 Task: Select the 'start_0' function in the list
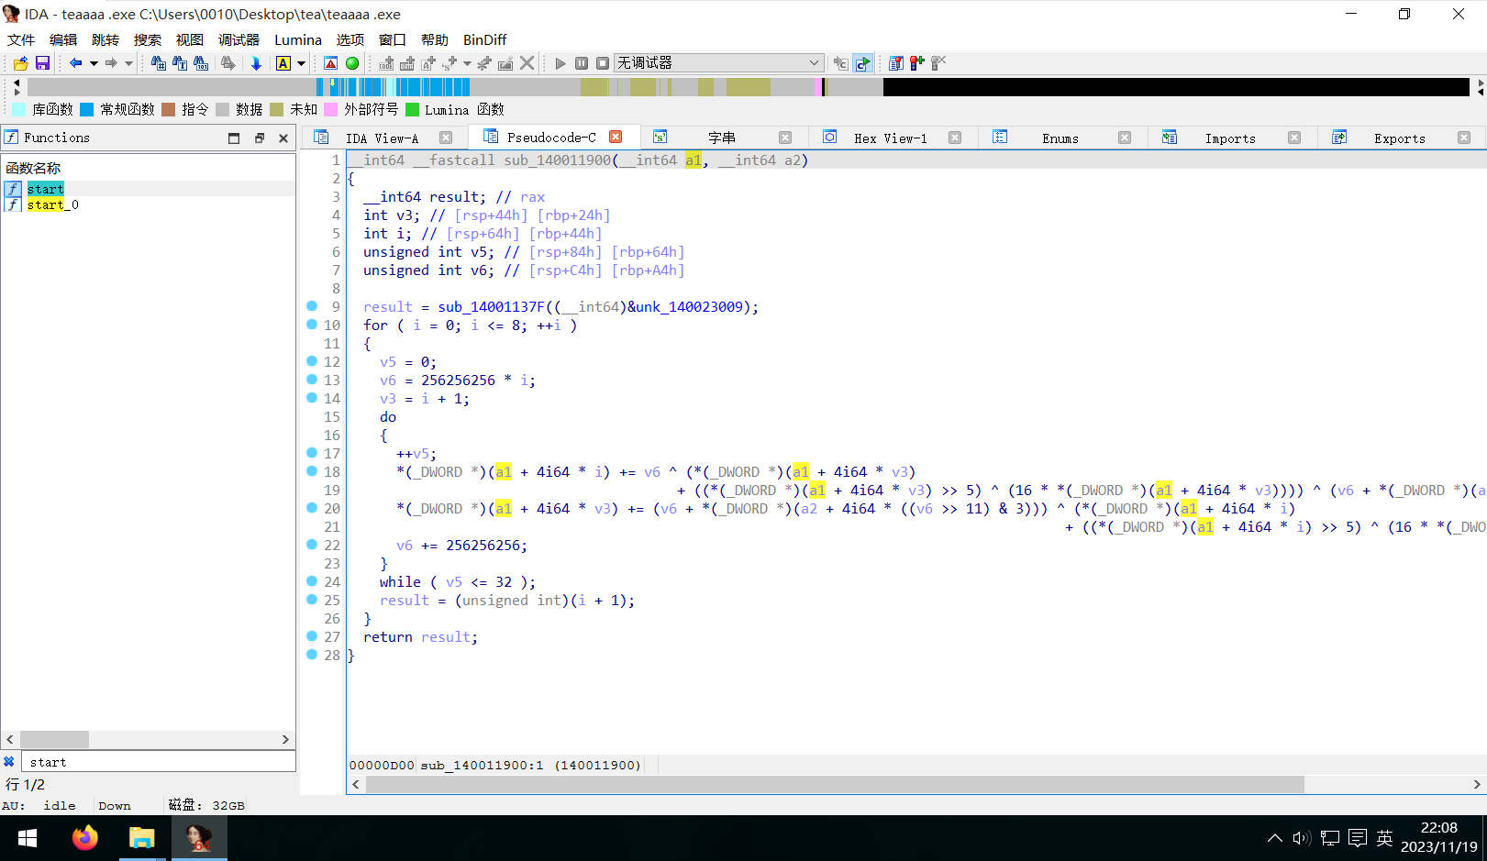(x=52, y=204)
